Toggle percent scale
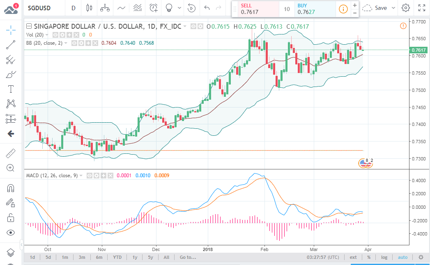The width and height of the screenshot is (430, 265). pos(369,257)
